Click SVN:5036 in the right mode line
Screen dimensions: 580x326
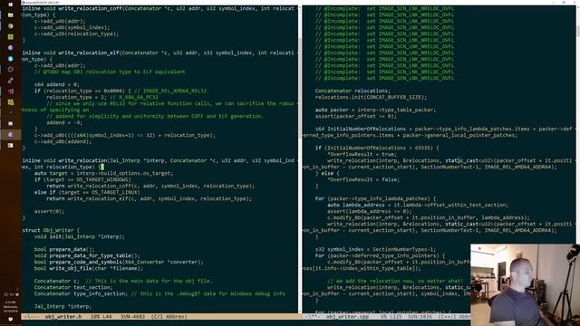420,316
